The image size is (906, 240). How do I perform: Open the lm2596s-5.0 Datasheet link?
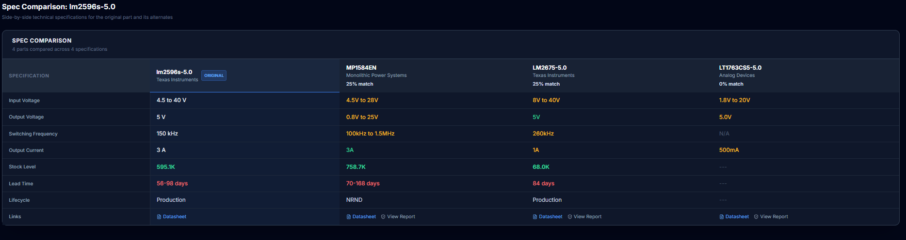click(x=172, y=217)
